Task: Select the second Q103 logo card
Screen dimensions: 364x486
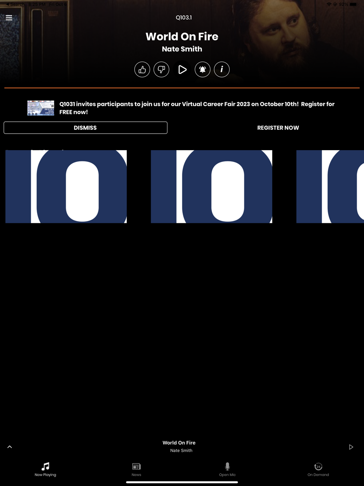Action: point(211,187)
